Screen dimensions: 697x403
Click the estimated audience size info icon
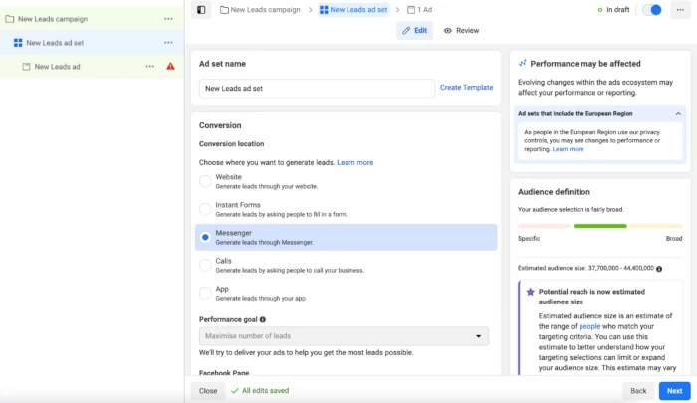click(659, 269)
